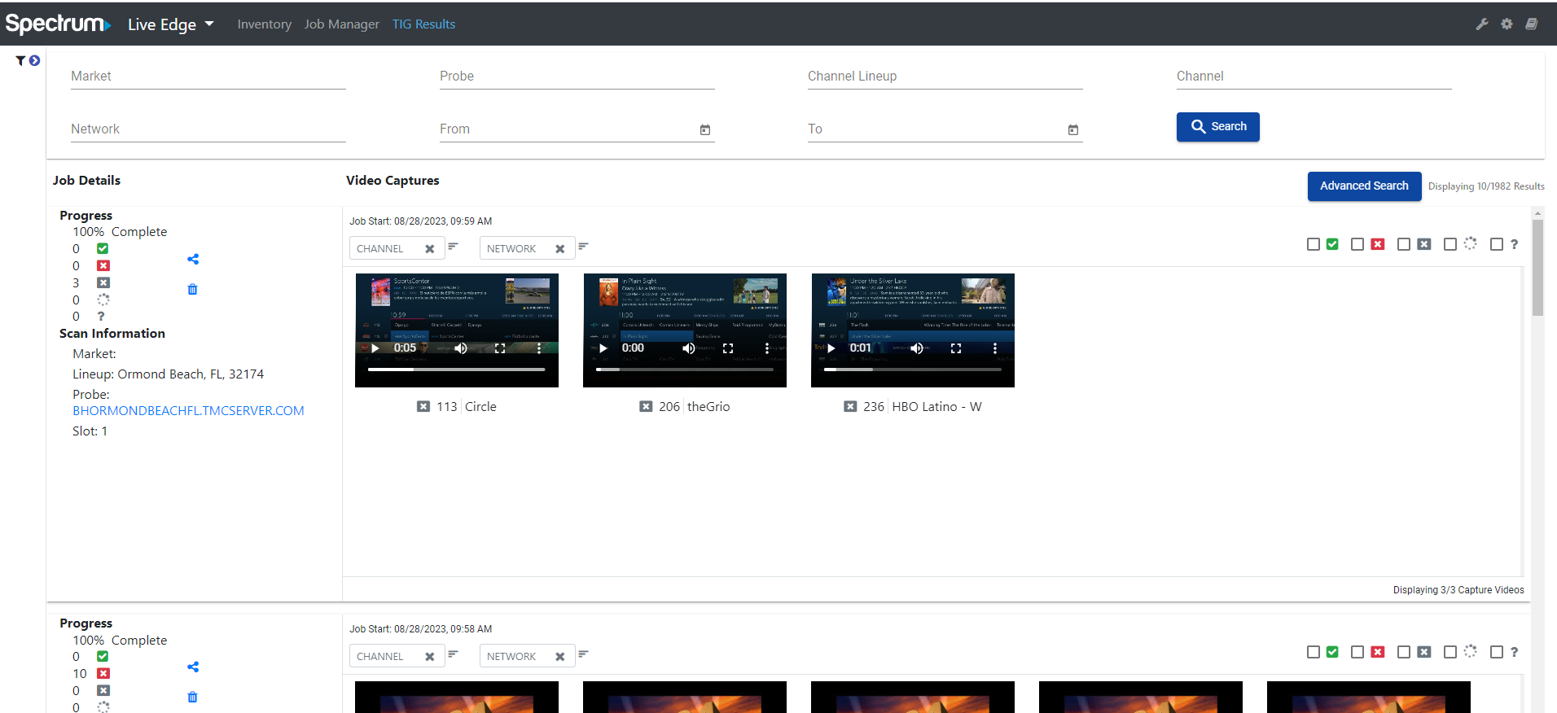Remove the CHANNEL sort chip in 09:59 job
Screen dimensions: 1557x713
tap(430, 249)
